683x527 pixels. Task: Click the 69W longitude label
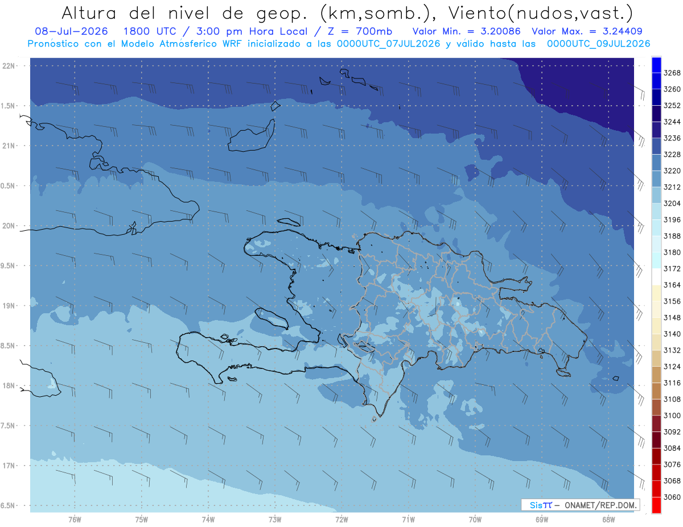click(542, 520)
